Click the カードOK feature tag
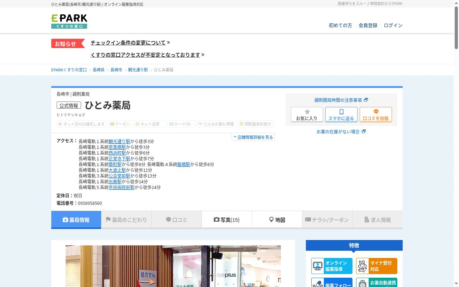This screenshot has width=459, height=287. [x=181, y=124]
